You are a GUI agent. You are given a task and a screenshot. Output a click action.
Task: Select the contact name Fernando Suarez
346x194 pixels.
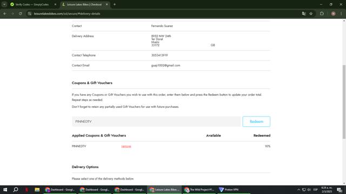click(162, 26)
